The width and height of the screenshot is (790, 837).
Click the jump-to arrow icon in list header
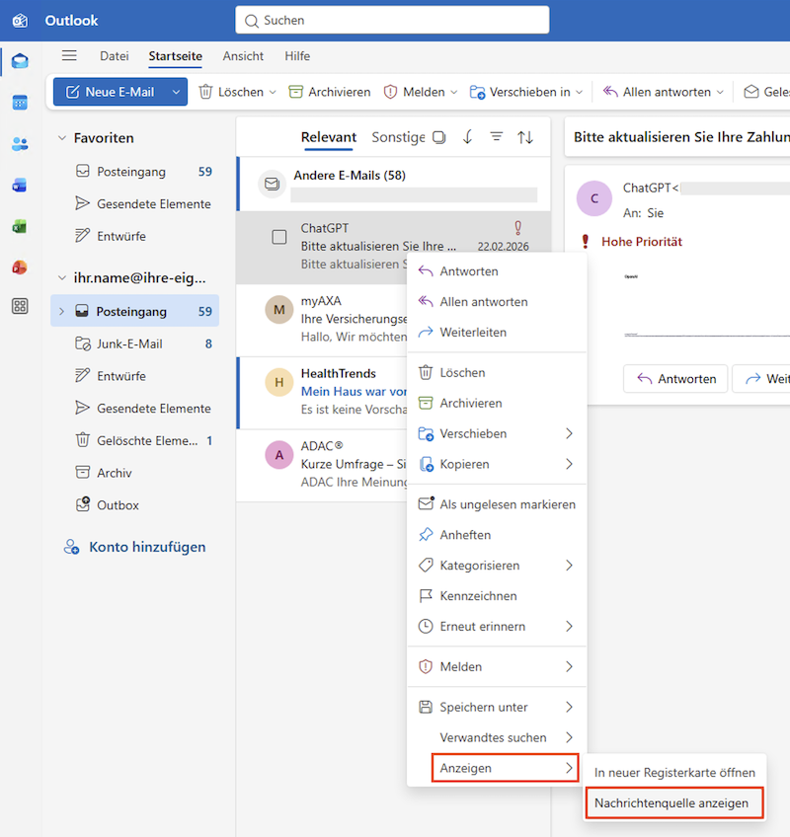tap(468, 138)
